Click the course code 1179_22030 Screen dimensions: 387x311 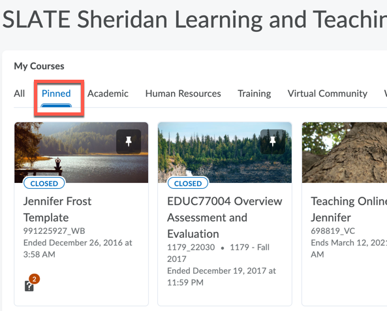(x=191, y=247)
